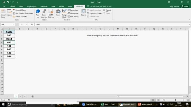Click the Select All corner
Image resolution: width=191 pixels, height=107 pixels.
2,29
